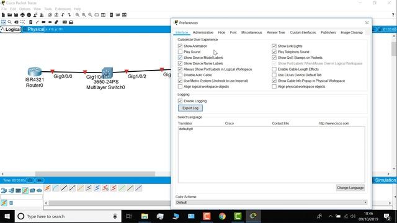This screenshot has height=223, width=397.
Task: Choose the Place Note tool
Action: 30,22
